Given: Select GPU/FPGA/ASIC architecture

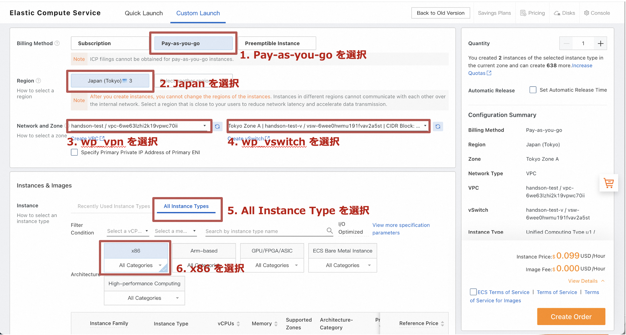Looking at the screenshot, I should click(x=272, y=251).
